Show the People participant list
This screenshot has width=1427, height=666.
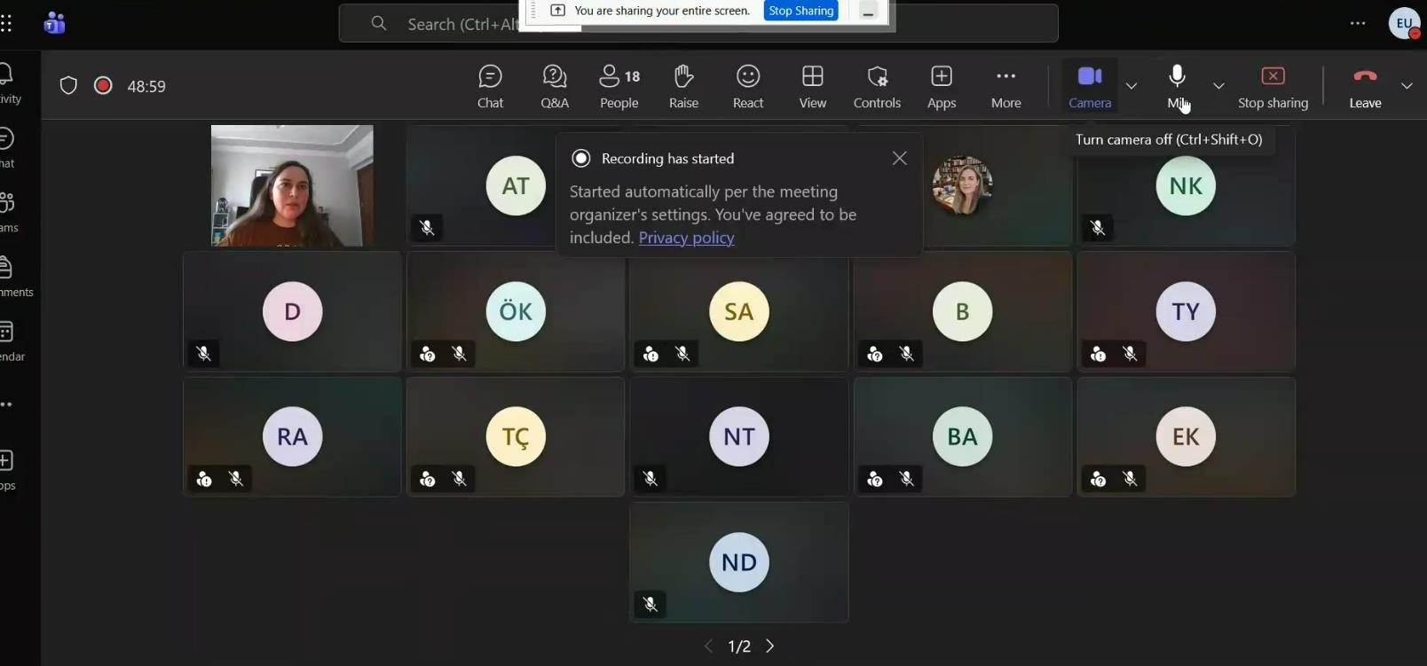pos(619,87)
